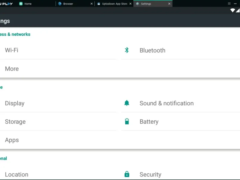Open Apps settings

pyautogui.click(x=58, y=140)
